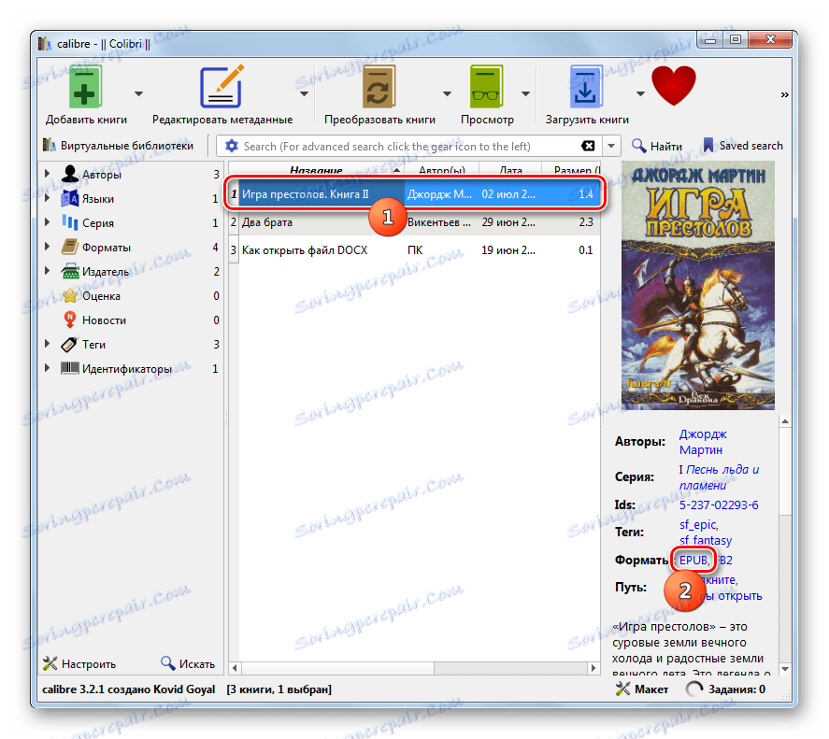The image size is (829, 739).
Task: Click the Convert books icon
Action: (x=379, y=87)
